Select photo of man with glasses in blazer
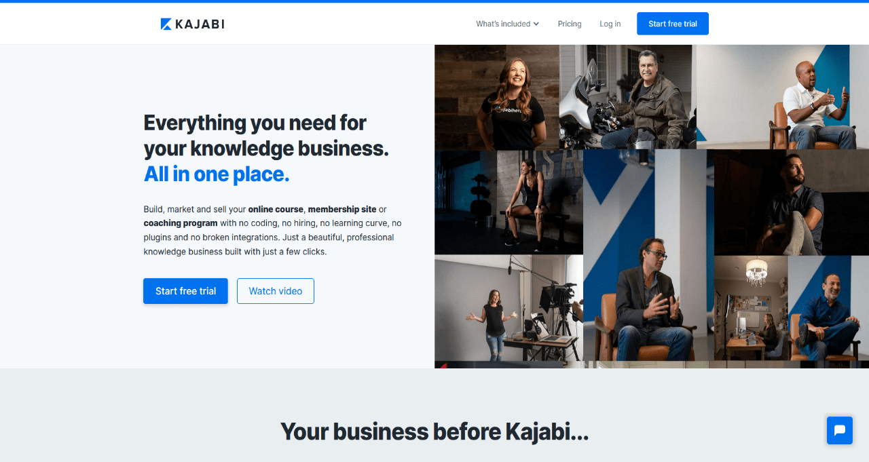 pyautogui.click(x=648, y=255)
